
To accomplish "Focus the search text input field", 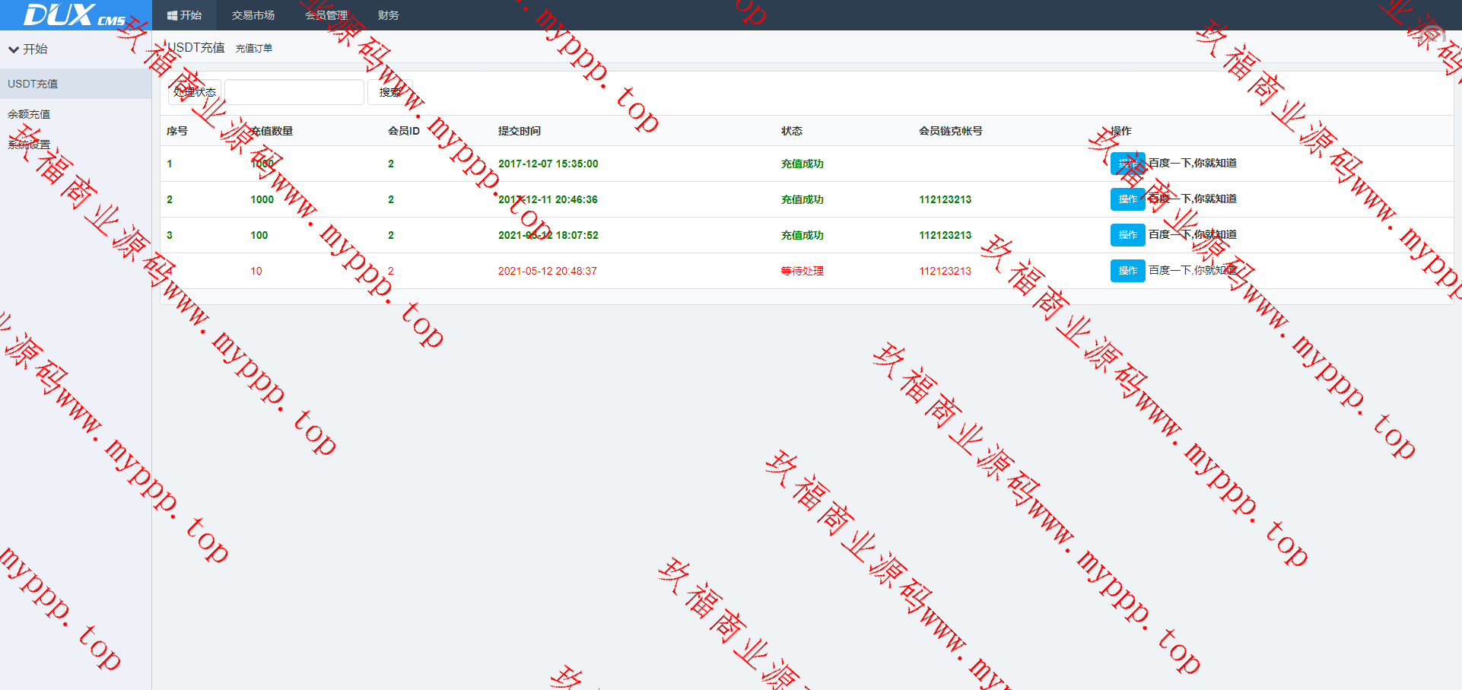I will click(294, 92).
